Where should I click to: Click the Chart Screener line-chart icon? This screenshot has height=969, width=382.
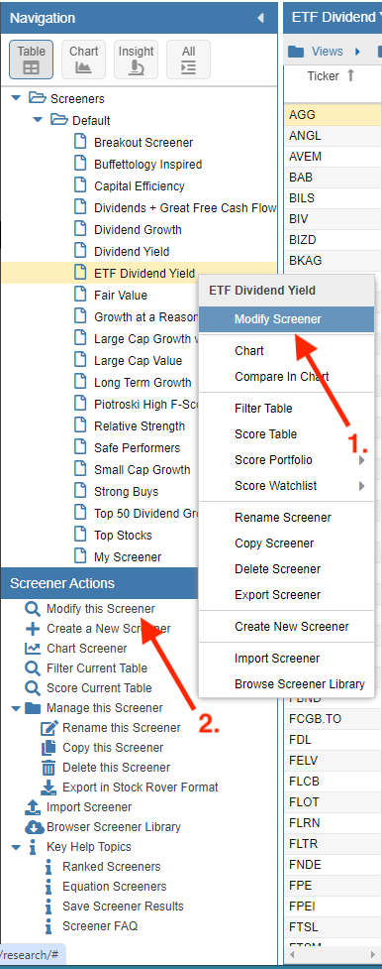pyautogui.click(x=32, y=649)
